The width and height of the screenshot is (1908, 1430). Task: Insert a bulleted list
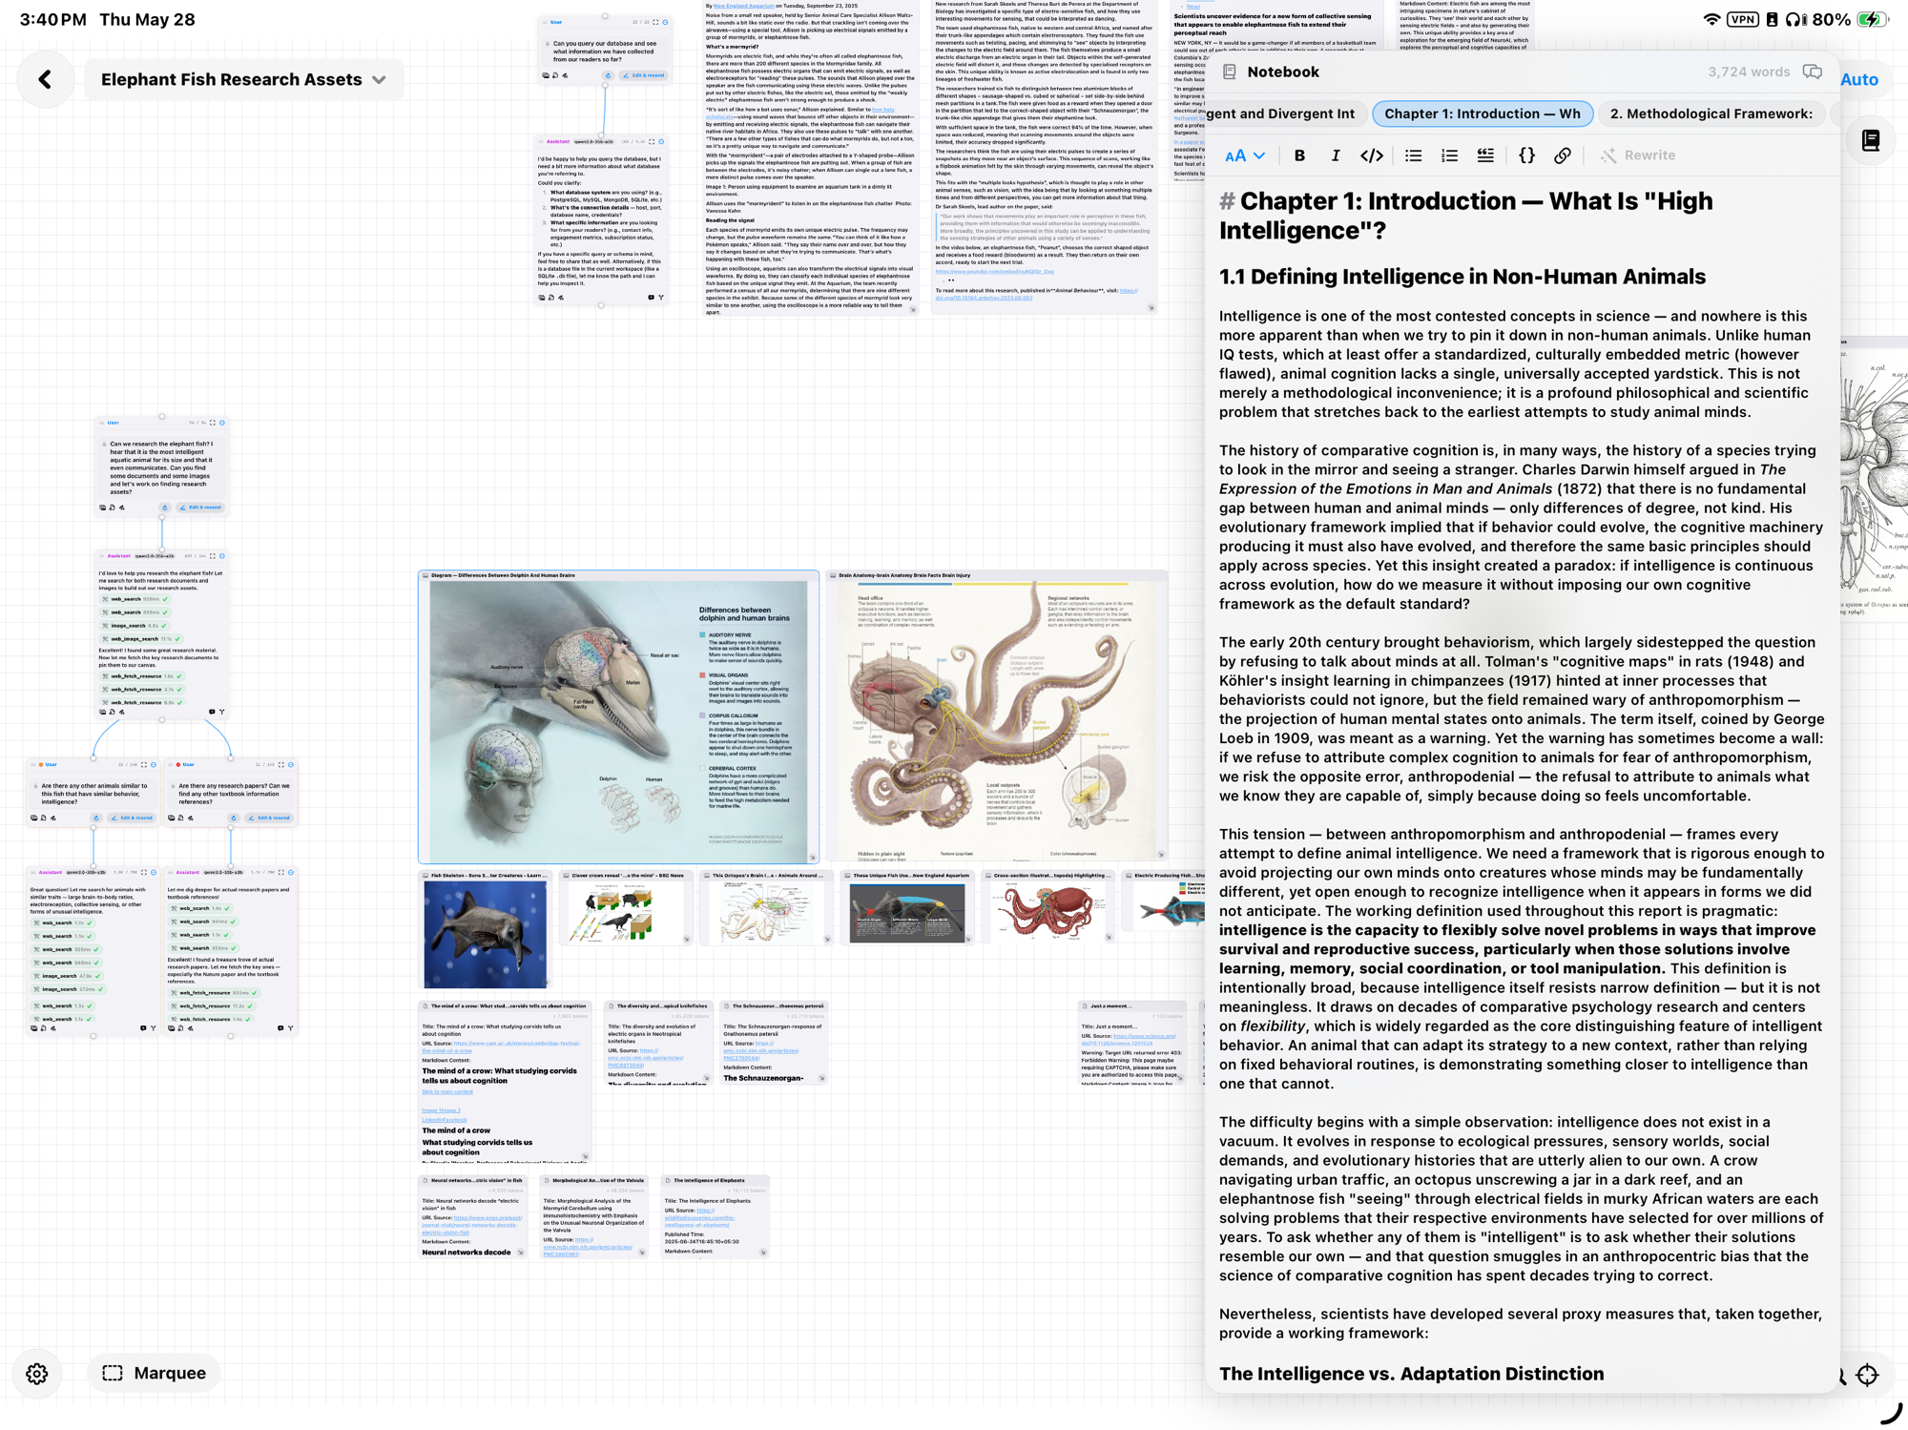click(x=1413, y=155)
